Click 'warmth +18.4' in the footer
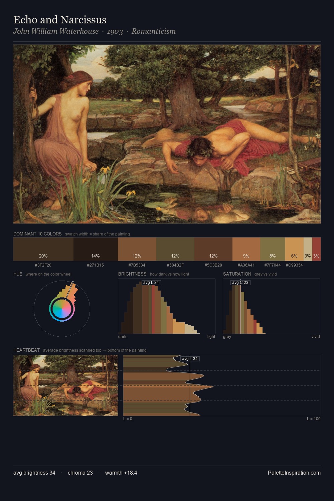Screen dimensions: 334x501 coord(121,473)
